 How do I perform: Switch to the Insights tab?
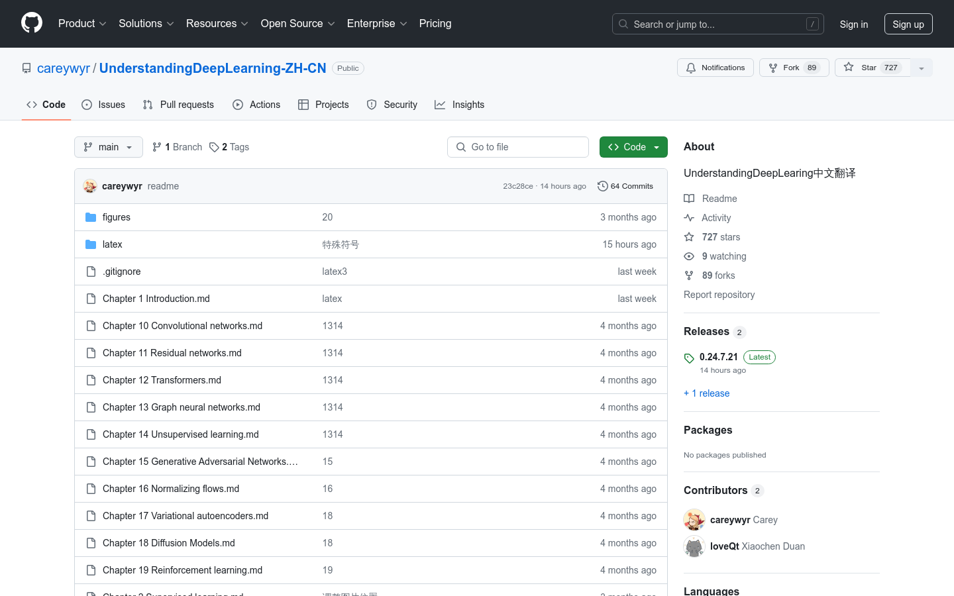point(460,105)
